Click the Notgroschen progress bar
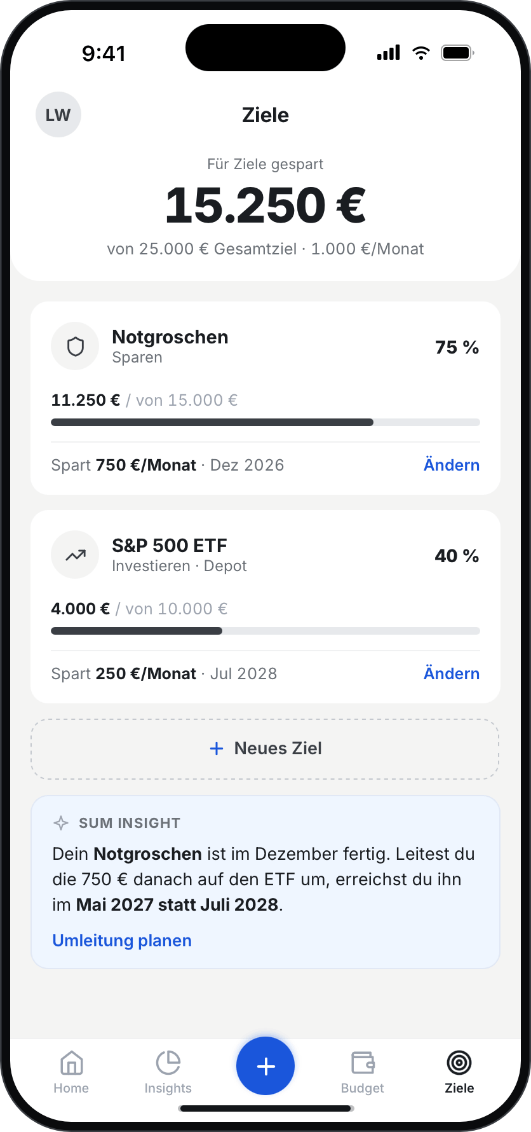The image size is (531, 1132). [x=265, y=422]
